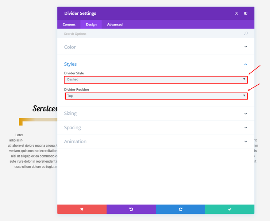
Task: Click the Styles section heading
Action: [71, 64]
